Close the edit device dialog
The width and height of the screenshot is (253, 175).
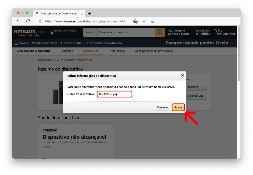click(x=182, y=76)
